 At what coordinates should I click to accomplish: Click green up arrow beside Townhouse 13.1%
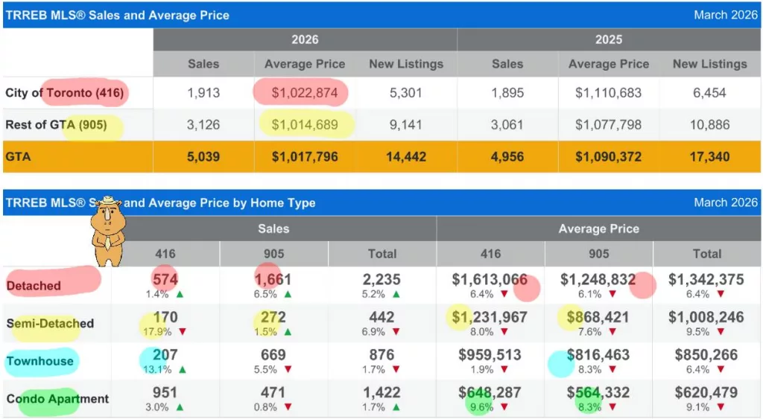pos(183,370)
